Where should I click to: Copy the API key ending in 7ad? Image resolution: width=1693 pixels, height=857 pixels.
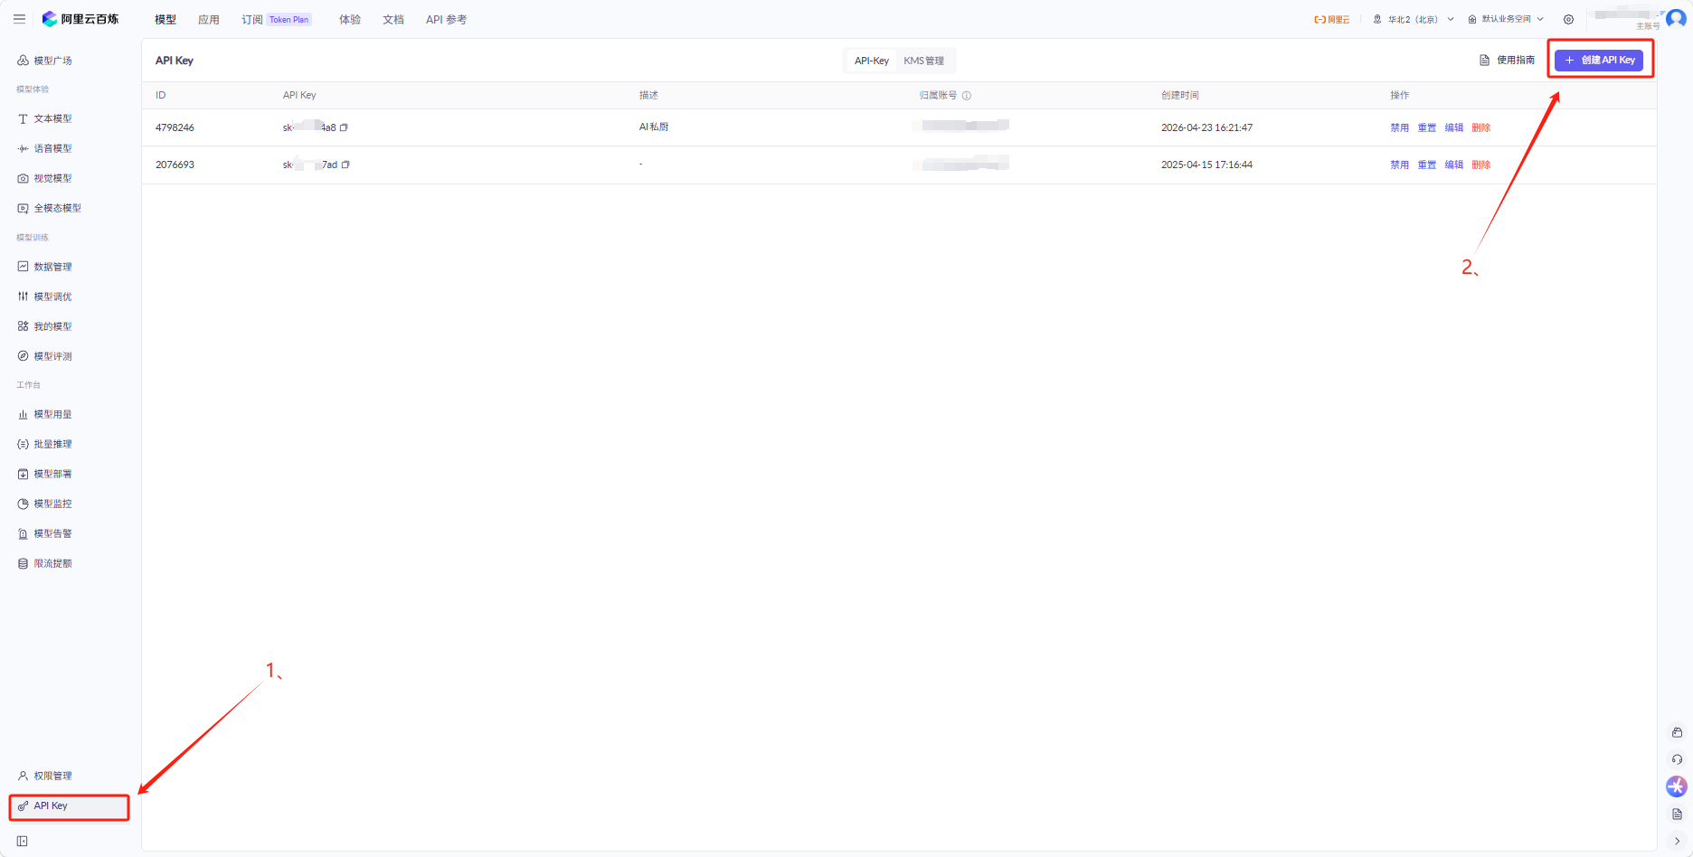(345, 165)
